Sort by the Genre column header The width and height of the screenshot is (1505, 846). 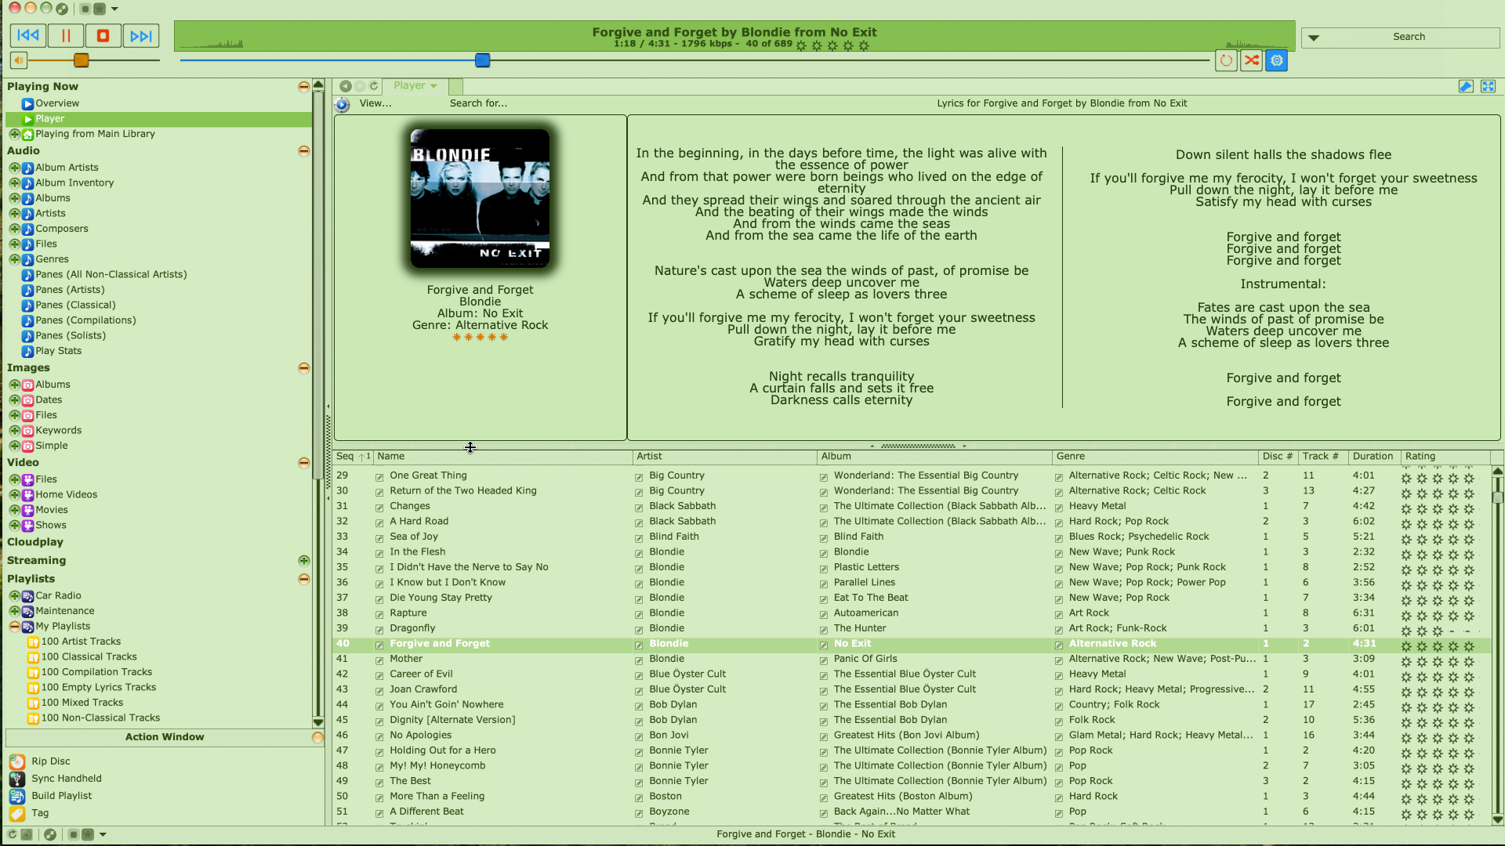click(1155, 457)
